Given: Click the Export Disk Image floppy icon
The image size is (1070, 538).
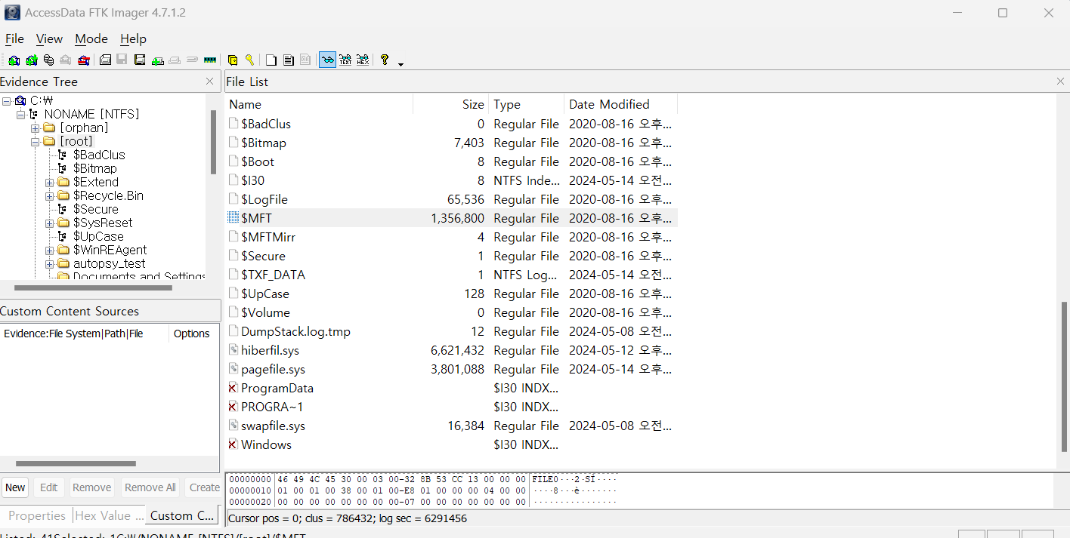Looking at the screenshot, I should 122,60.
